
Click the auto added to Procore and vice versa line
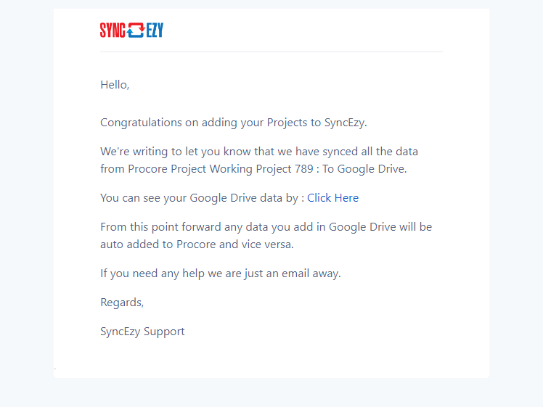[197, 244]
